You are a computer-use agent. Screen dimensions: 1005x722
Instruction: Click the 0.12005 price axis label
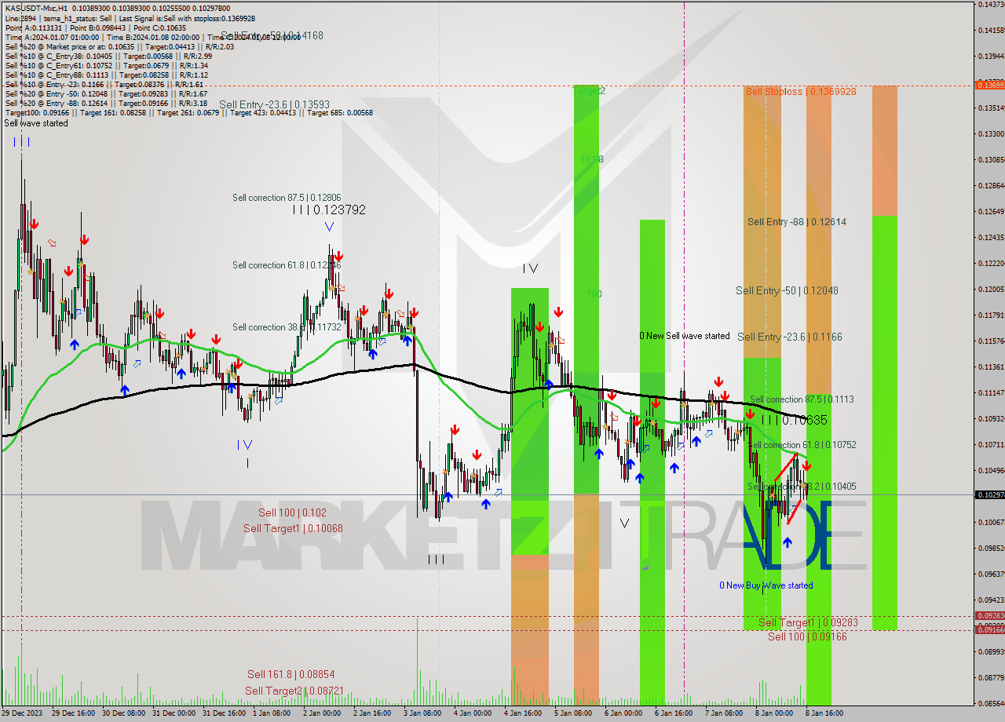click(x=991, y=289)
